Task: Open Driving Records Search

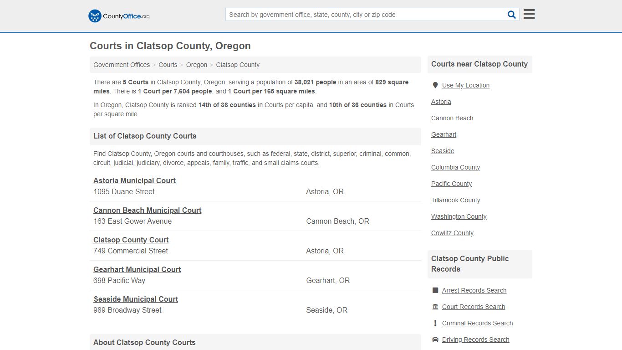Action: pos(476,340)
